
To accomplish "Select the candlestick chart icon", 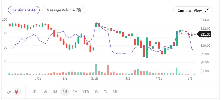I will pos(17,92).
